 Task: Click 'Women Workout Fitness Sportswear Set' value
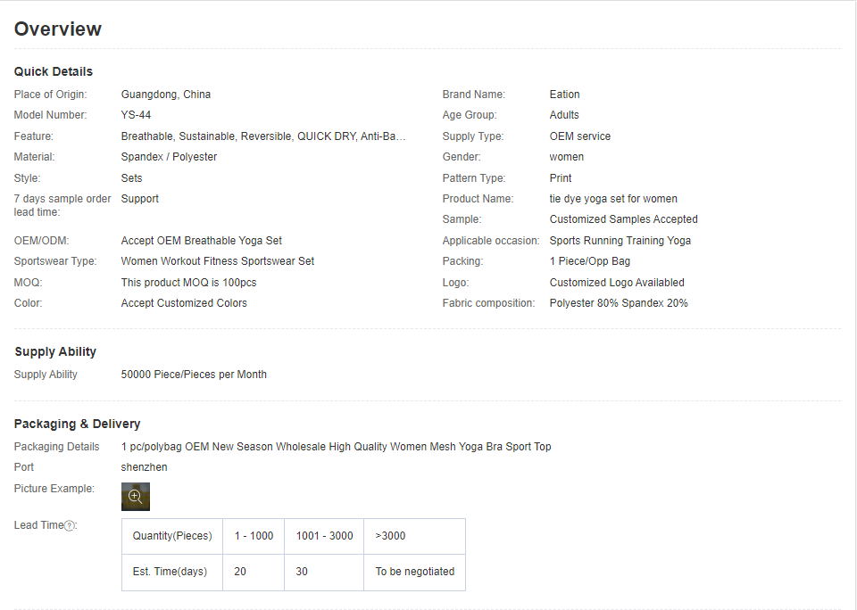tap(218, 261)
